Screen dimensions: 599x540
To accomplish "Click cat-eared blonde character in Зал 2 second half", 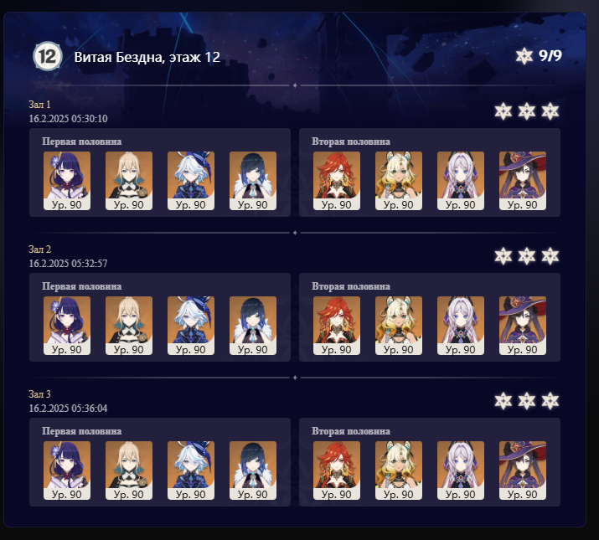I will point(399,326).
